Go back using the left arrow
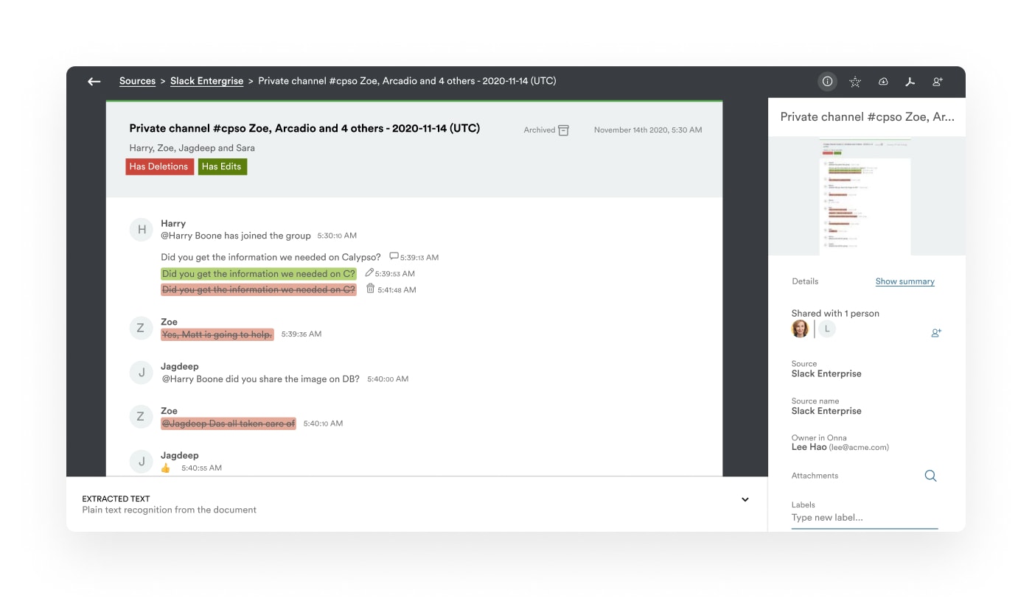Viewport: 1032px width, 598px height. (x=94, y=82)
